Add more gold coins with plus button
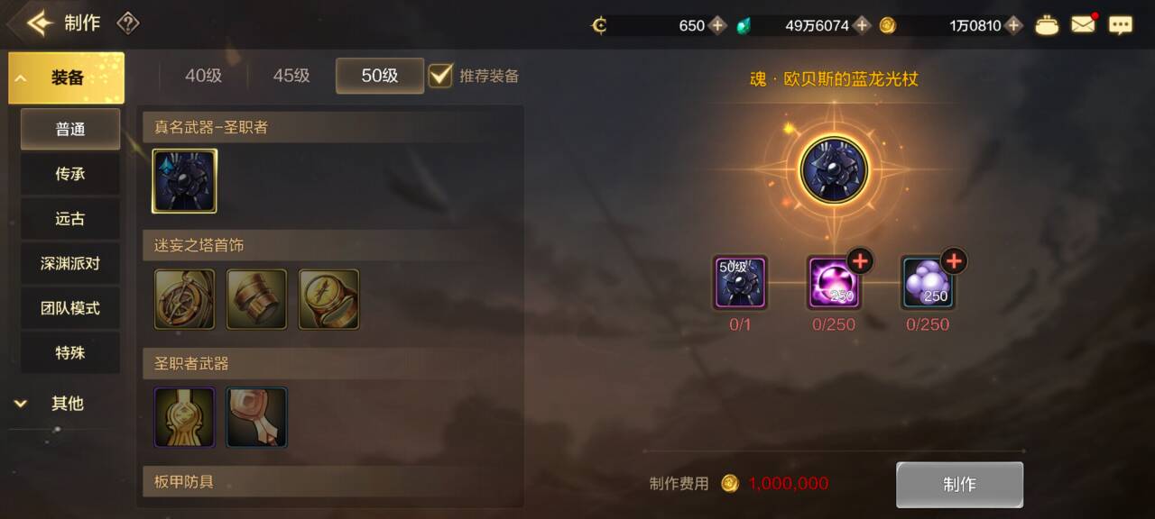The width and height of the screenshot is (1155, 519). coord(1014,25)
